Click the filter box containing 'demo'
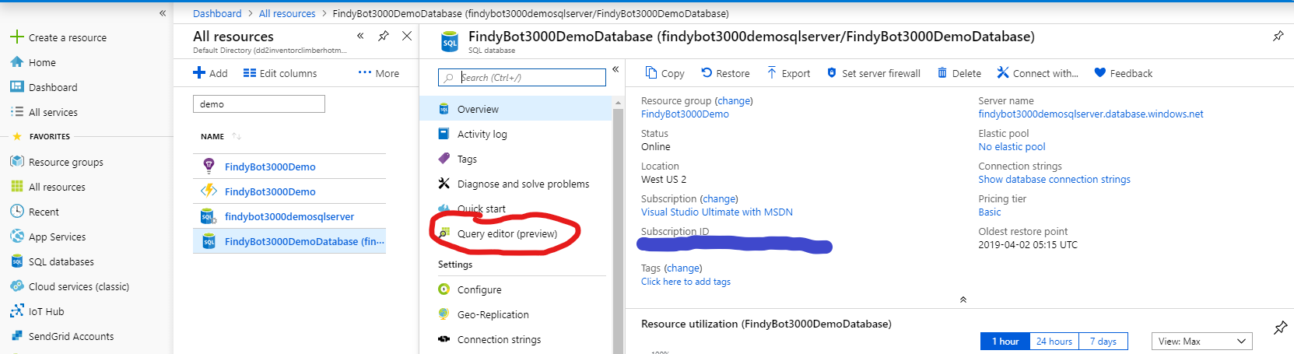 259,103
